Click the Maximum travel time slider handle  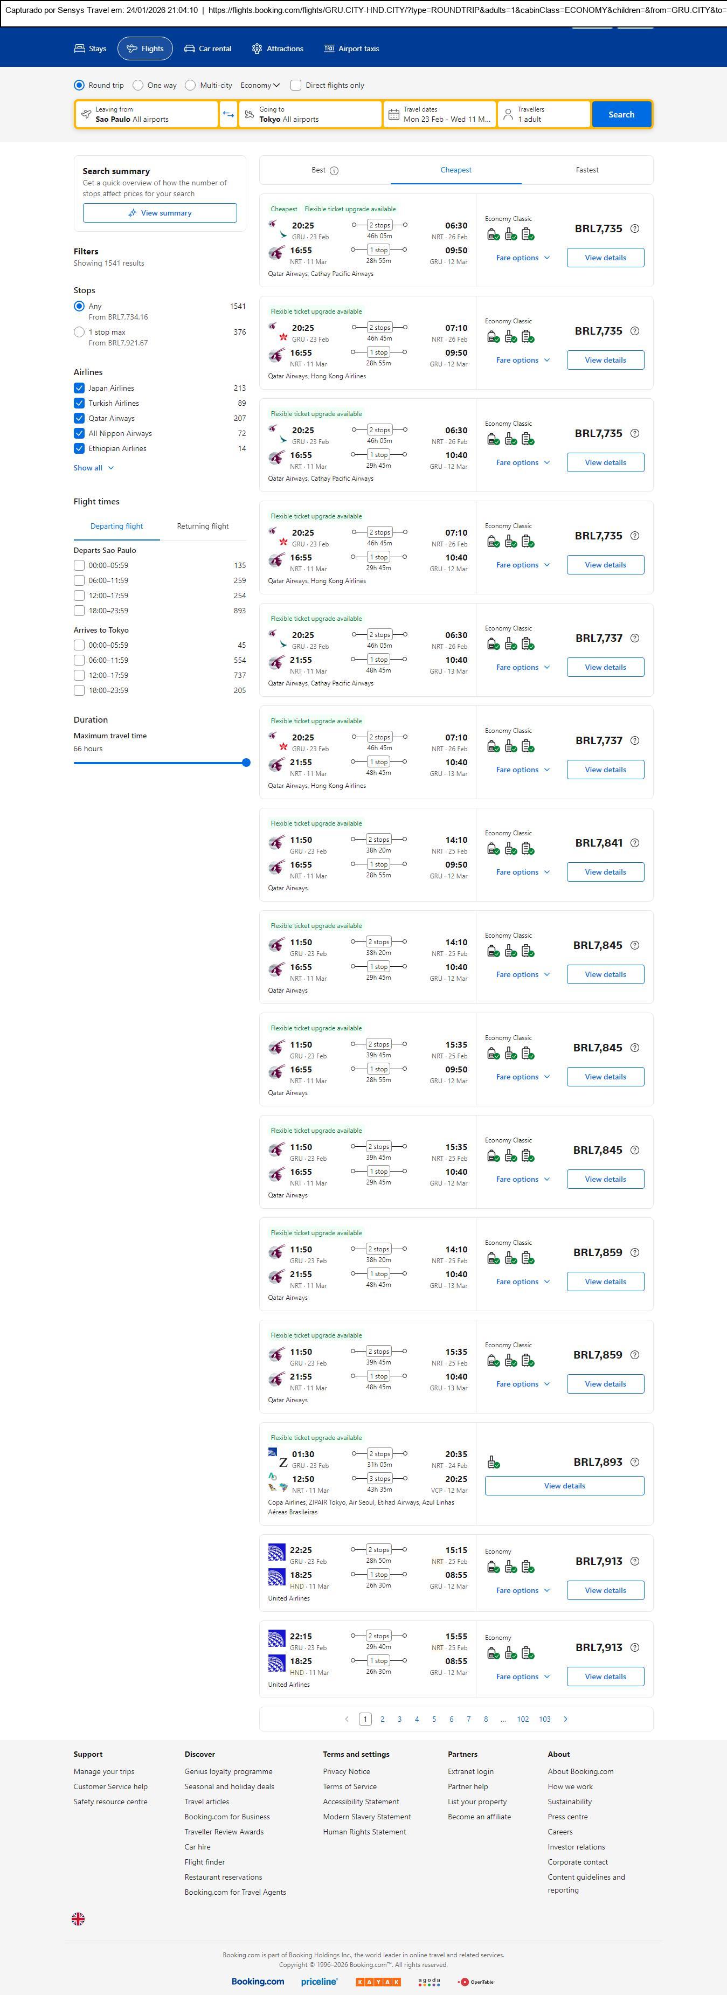point(246,763)
